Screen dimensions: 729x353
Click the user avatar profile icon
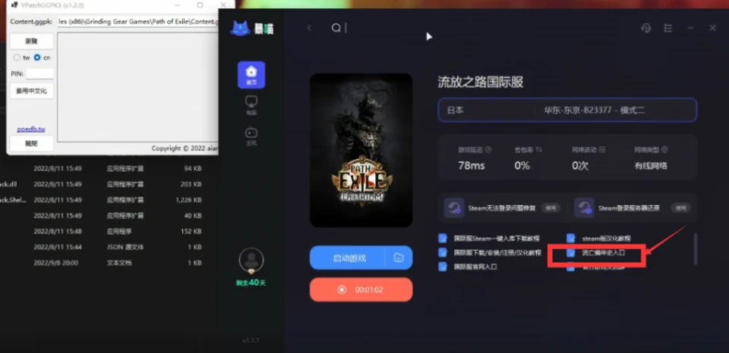[x=251, y=260]
